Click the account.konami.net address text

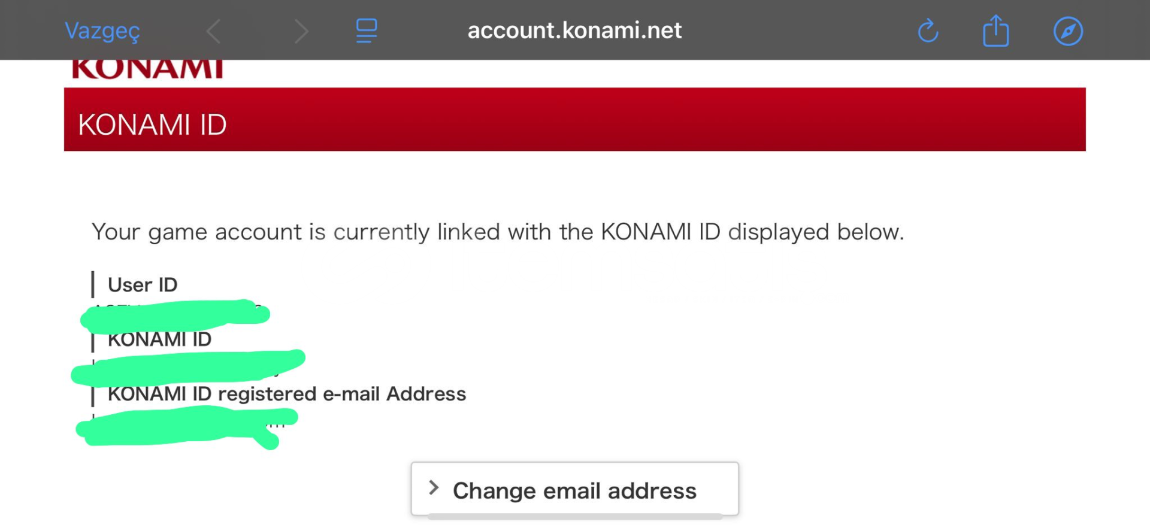[574, 30]
